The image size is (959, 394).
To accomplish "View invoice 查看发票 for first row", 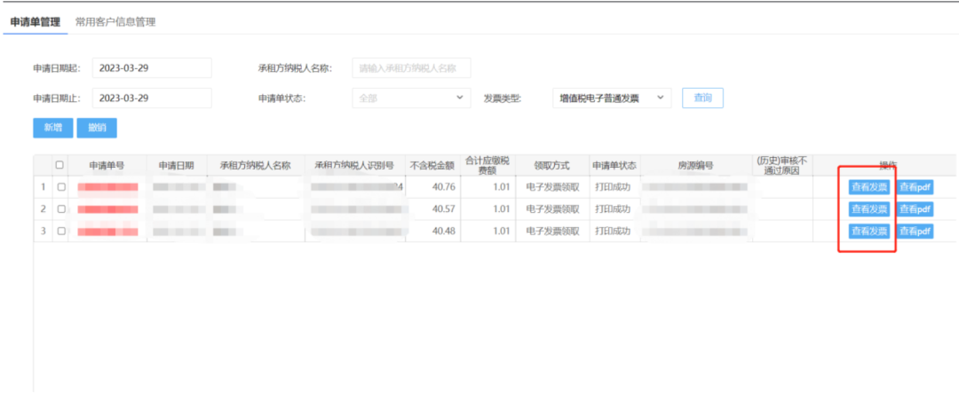I will pos(869,187).
